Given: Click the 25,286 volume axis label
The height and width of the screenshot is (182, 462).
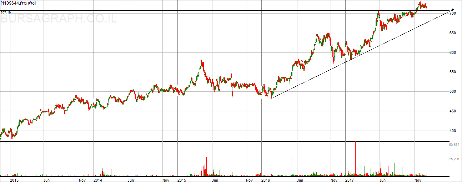Looking at the screenshot, I should click(454, 159).
